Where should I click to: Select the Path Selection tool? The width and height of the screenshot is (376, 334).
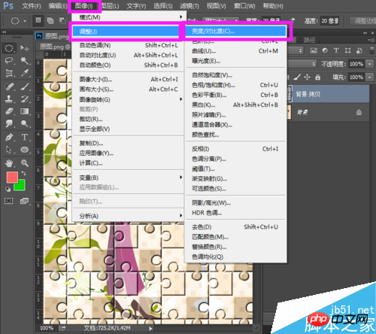pyautogui.click(x=9, y=150)
